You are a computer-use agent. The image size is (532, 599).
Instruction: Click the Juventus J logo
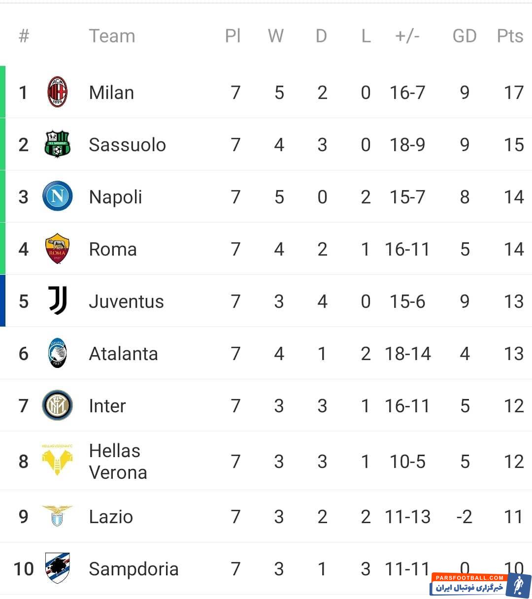coord(58,301)
